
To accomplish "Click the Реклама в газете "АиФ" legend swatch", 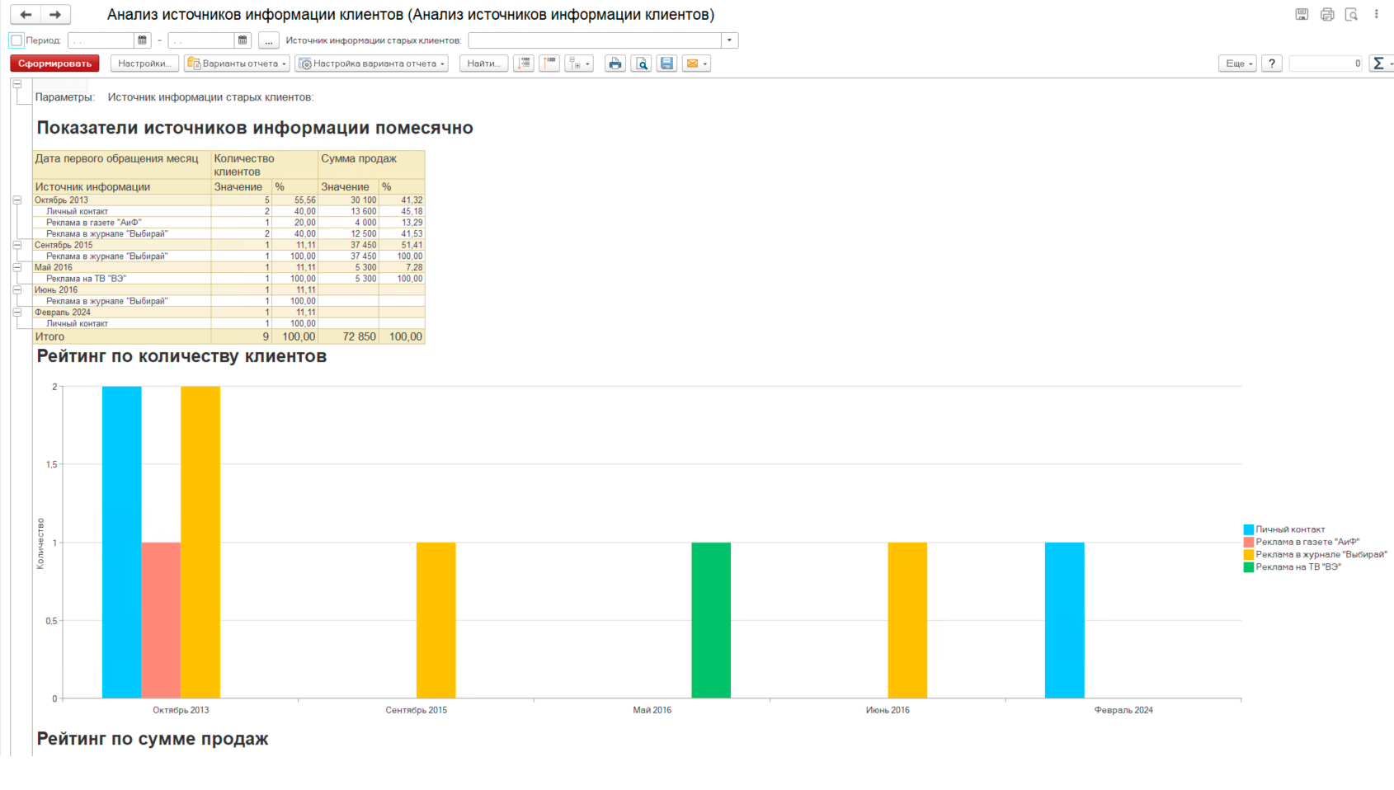I will pyautogui.click(x=1249, y=542).
